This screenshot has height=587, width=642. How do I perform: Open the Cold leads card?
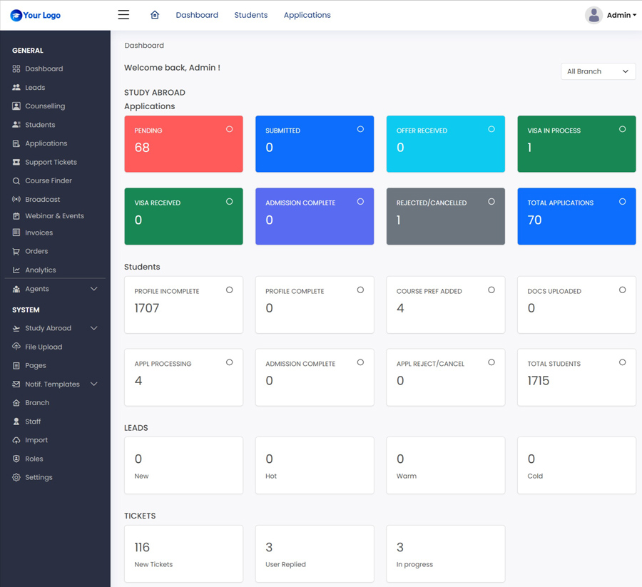pyautogui.click(x=576, y=465)
